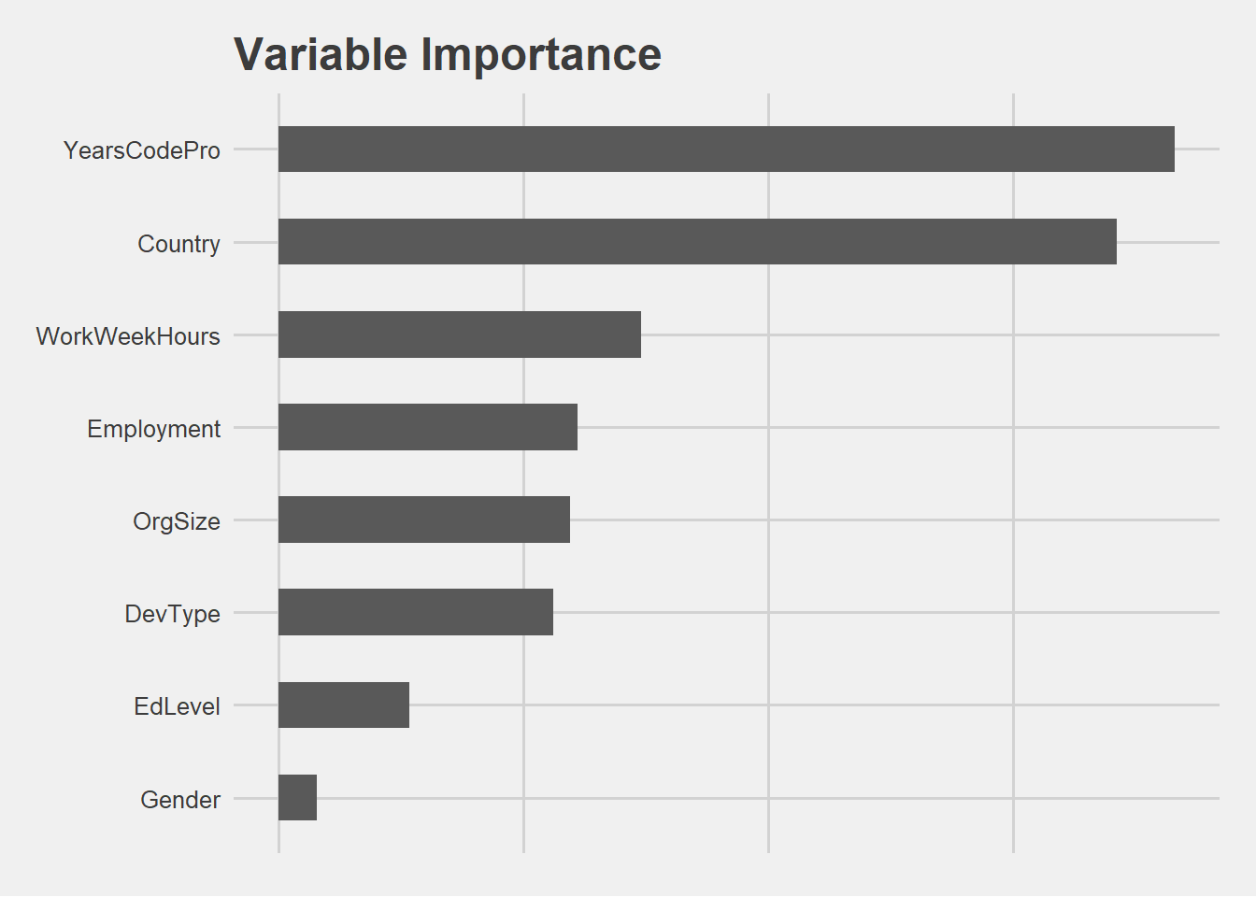Select the short Gender bar
Image resolution: width=1256 pixels, height=897 pixels.
(x=298, y=797)
